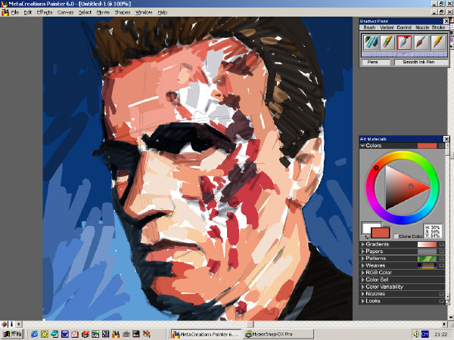Enable the Clone Color checkbox
This screenshot has height=340, width=454.
tap(396, 236)
